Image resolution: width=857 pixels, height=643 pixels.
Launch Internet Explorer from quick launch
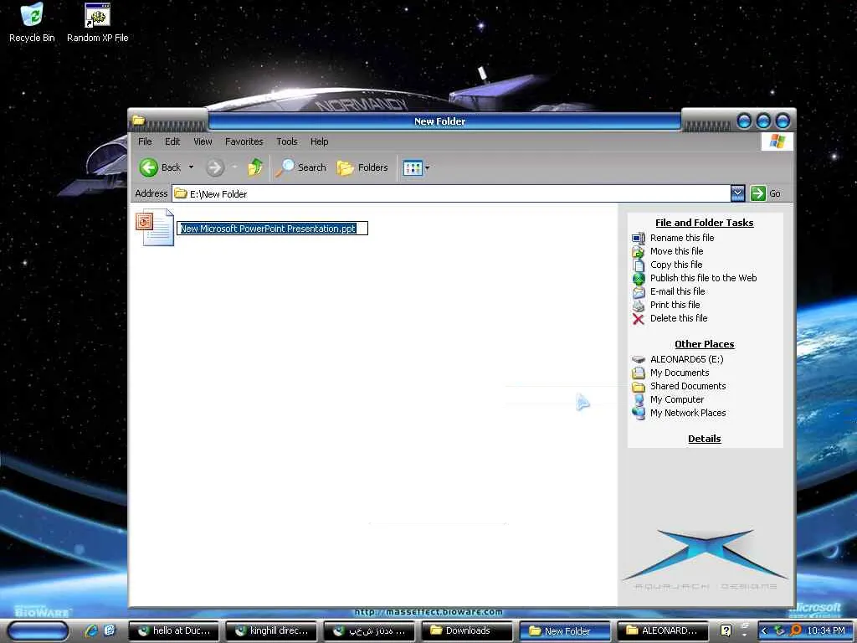pos(90,630)
